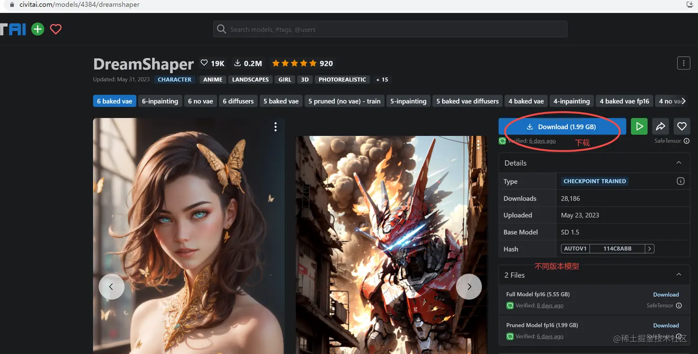Image resolution: width=698 pixels, height=354 pixels.
Task: Click the GIRL tag
Action: (x=285, y=80)
